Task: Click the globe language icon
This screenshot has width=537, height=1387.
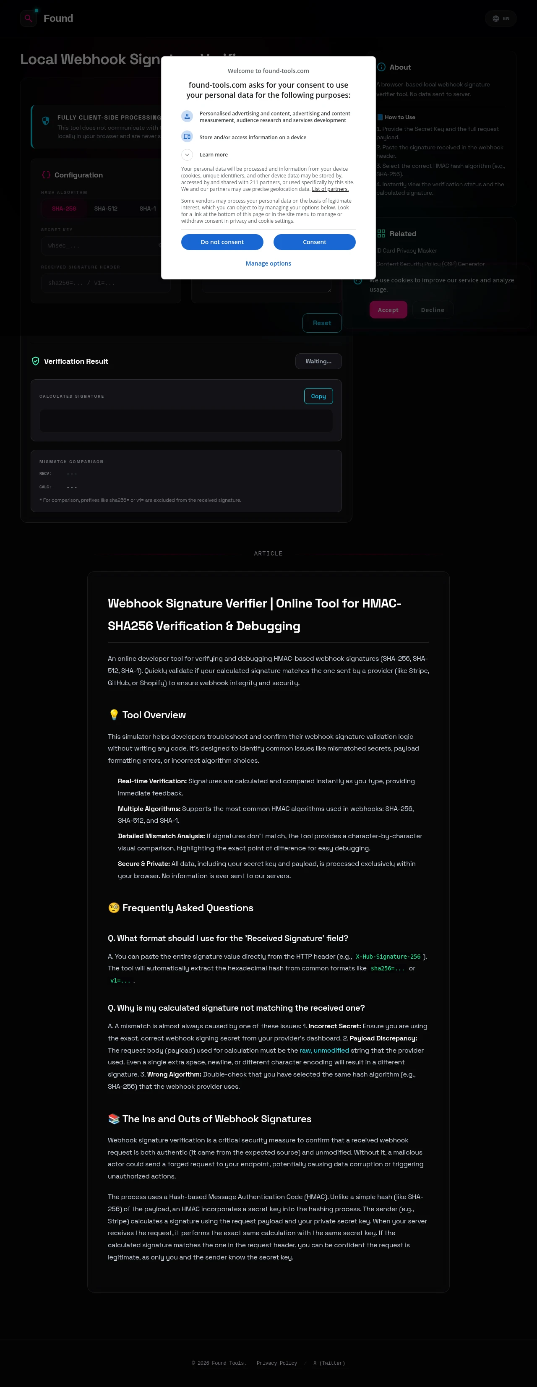Action: coord(495,18)
